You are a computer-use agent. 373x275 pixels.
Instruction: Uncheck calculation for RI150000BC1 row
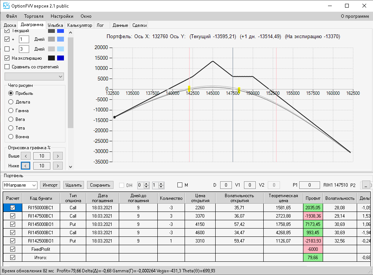12,207
